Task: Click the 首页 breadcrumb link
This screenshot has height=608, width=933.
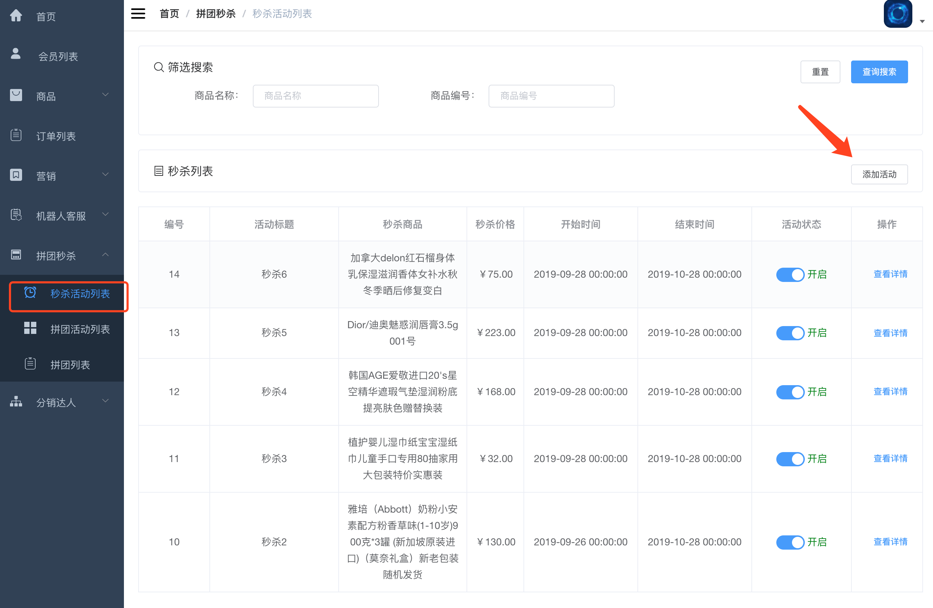Action: tap(170, 14)
